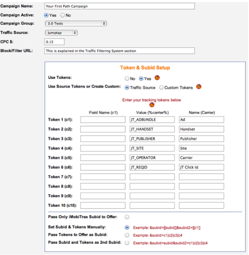Select Yes for Campaign Active

tap(46, 15)
